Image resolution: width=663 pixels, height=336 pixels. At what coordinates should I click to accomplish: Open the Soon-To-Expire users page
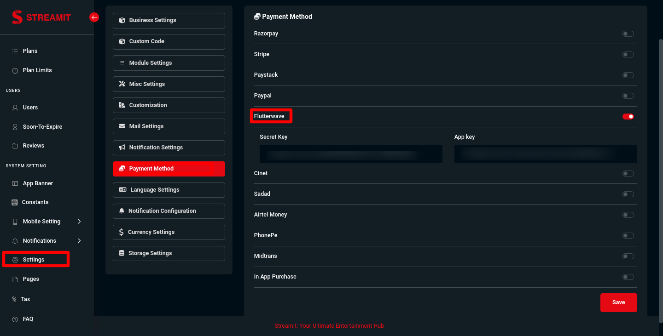coord(42,127)
